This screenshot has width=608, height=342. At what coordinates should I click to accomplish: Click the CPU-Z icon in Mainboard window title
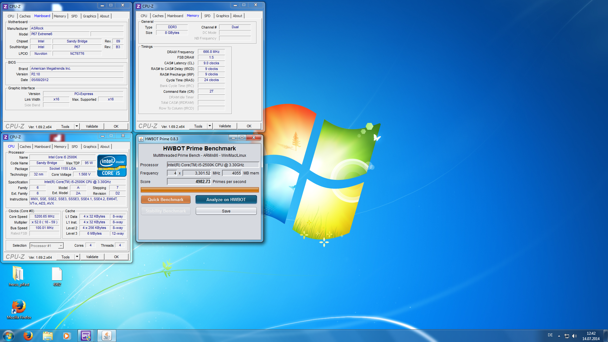[5, 6]
